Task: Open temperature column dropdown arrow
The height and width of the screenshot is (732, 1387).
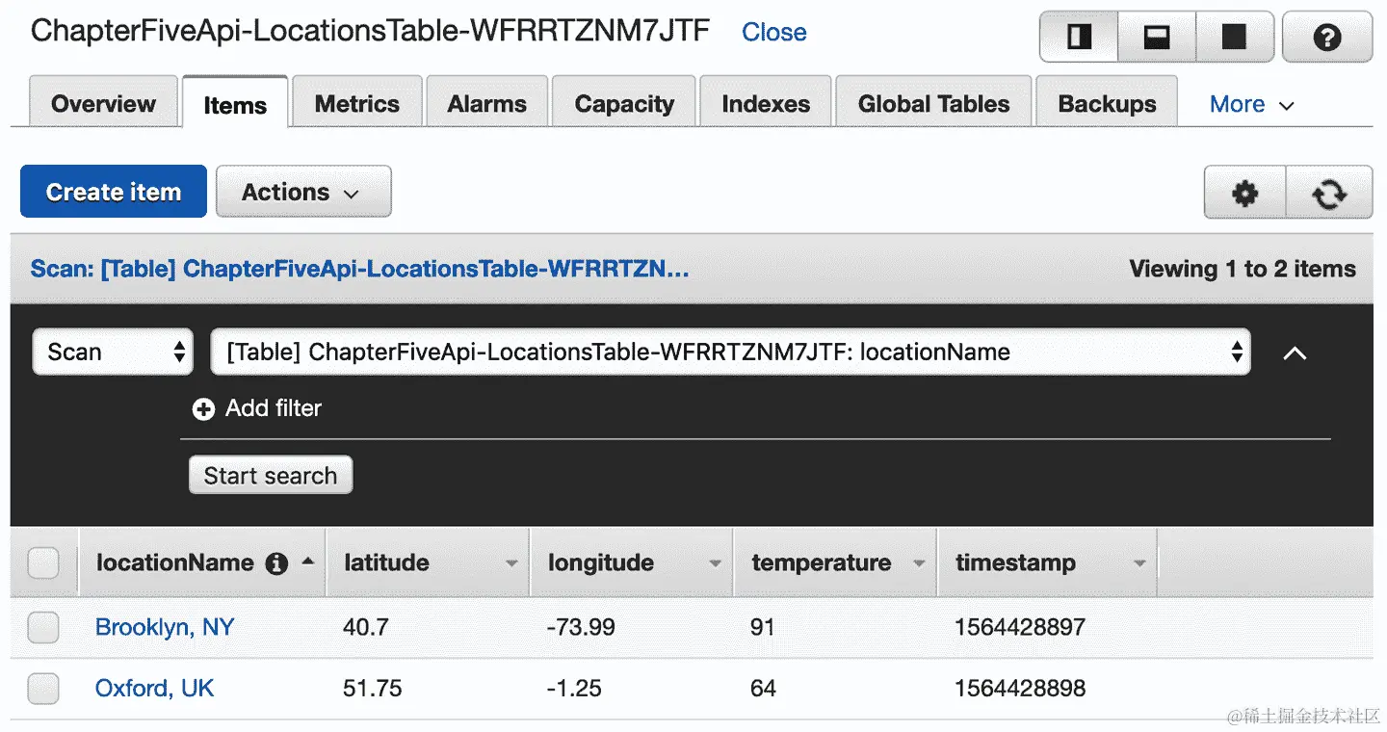Action: [919, 563]
